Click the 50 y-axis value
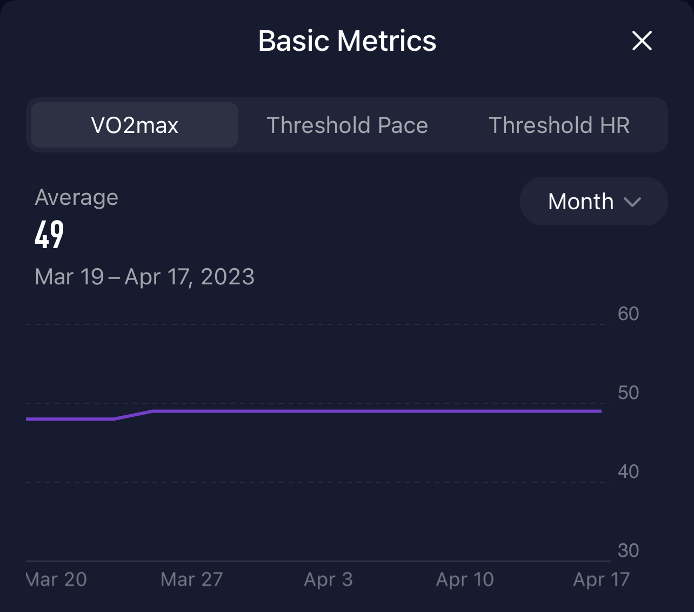This screenshot has height=612, width=694. click(628, 393)
